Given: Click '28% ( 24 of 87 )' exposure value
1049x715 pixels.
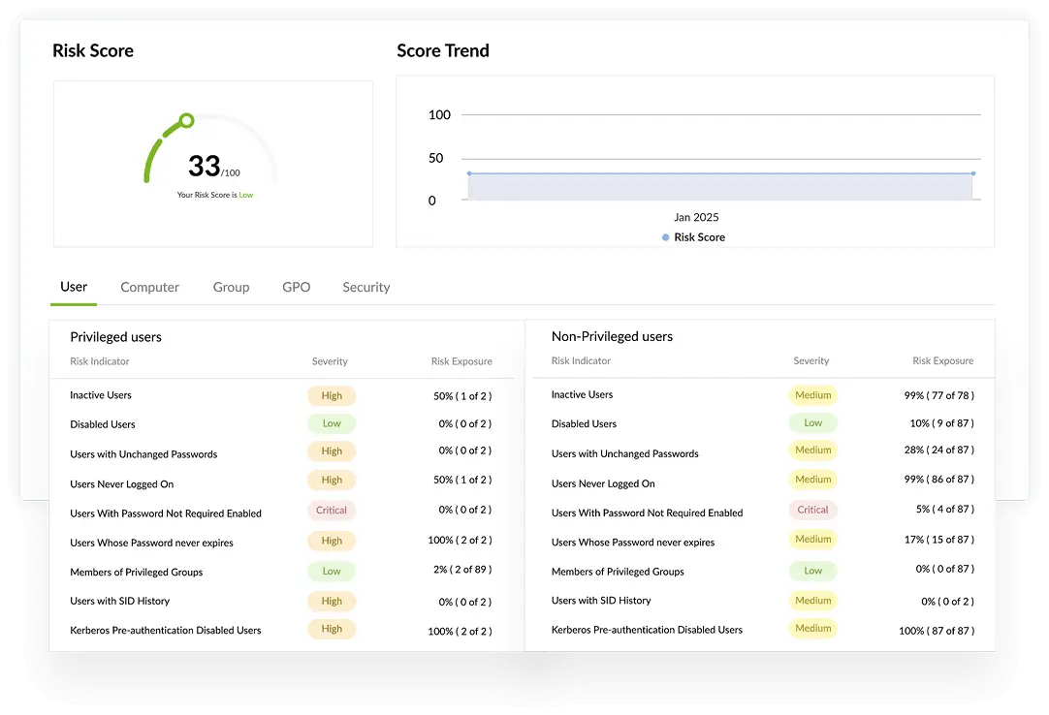Looking at the screenshot, I should point(939,450).
